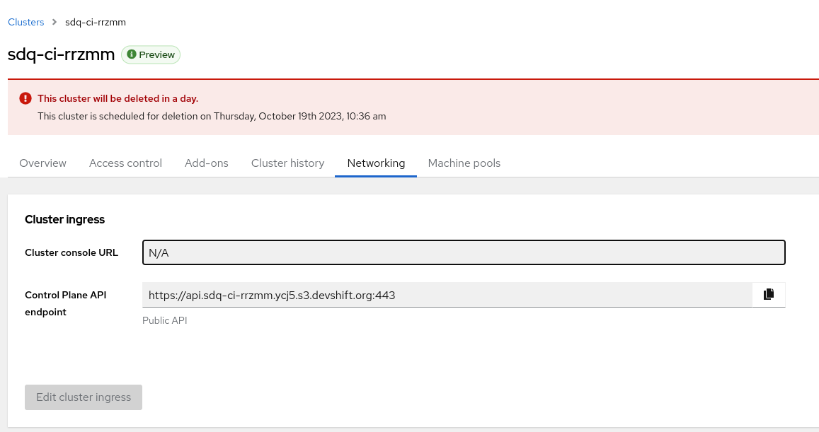The width and height of the screenshot is (819, 432).
Task: Click the Cluster ingress section heading
Action: (x=65, y=220)
